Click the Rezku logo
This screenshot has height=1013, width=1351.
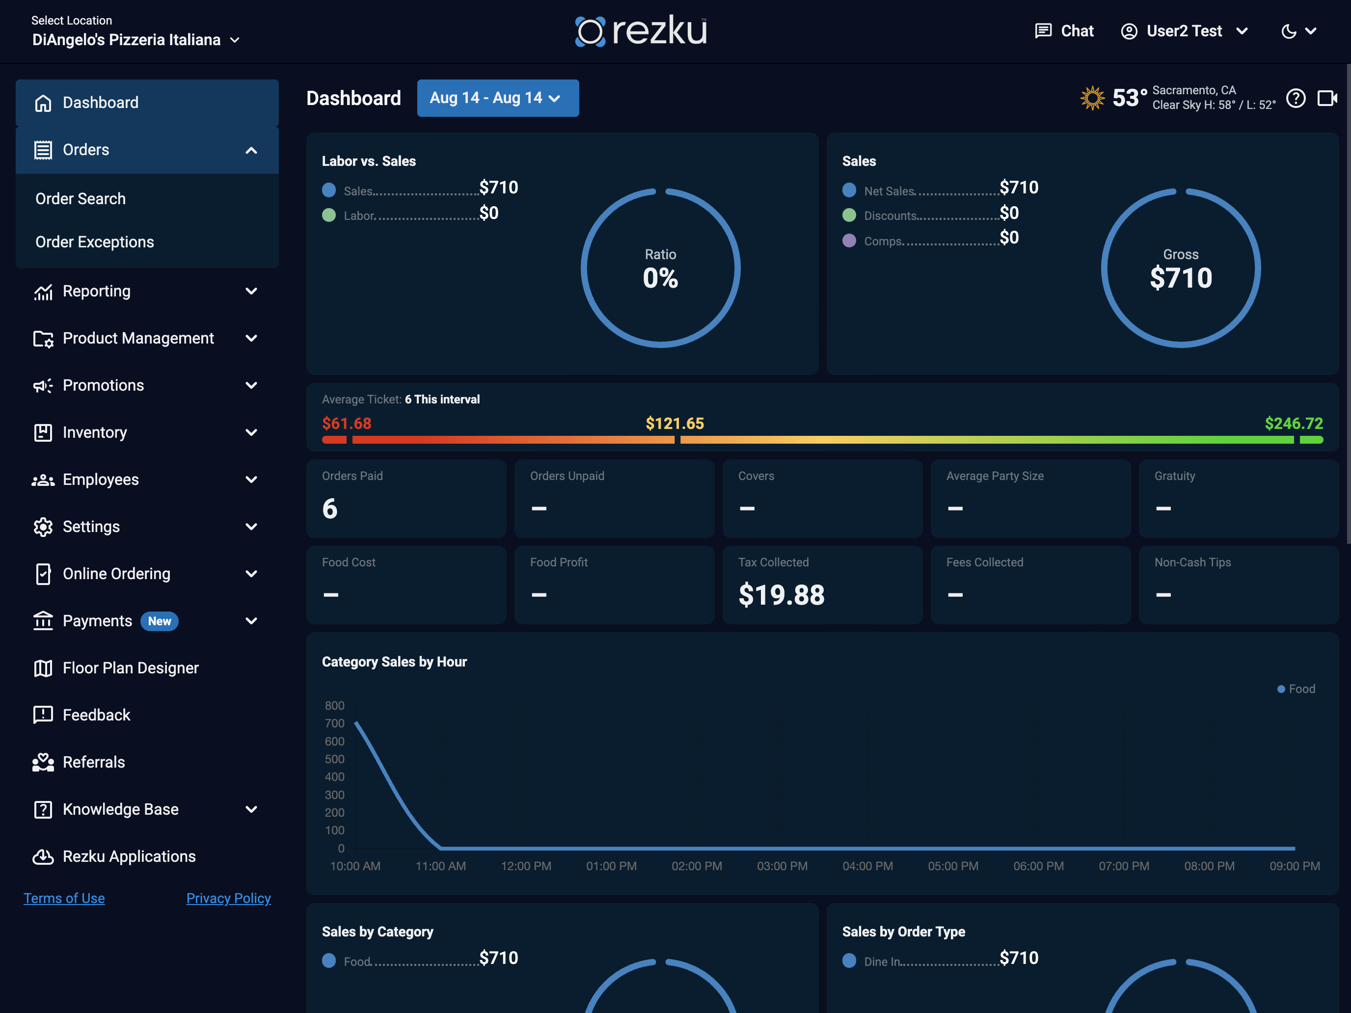[641, 30]
